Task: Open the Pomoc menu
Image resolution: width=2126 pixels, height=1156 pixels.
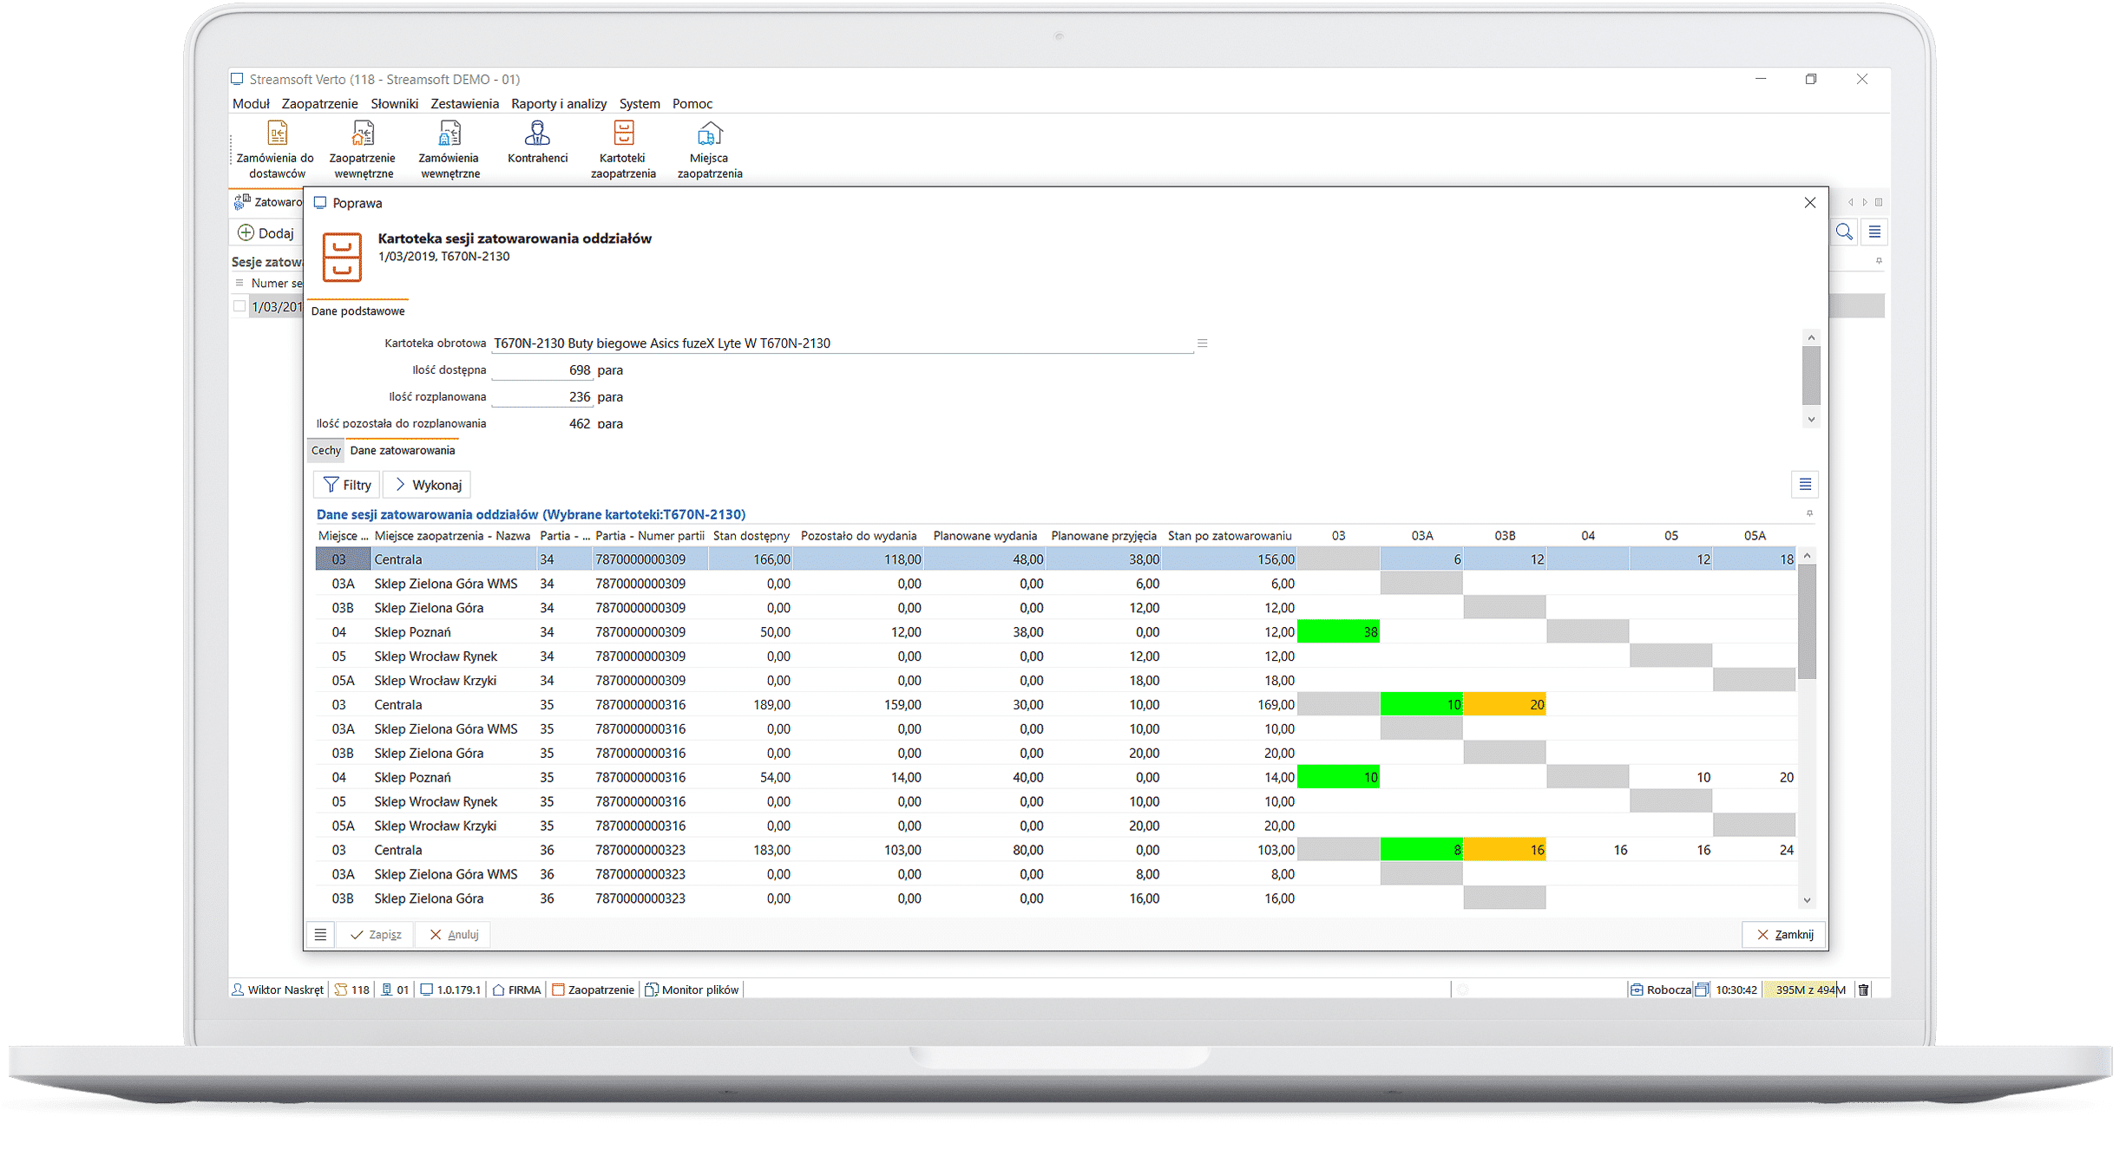Action: (x=692, y=104)
